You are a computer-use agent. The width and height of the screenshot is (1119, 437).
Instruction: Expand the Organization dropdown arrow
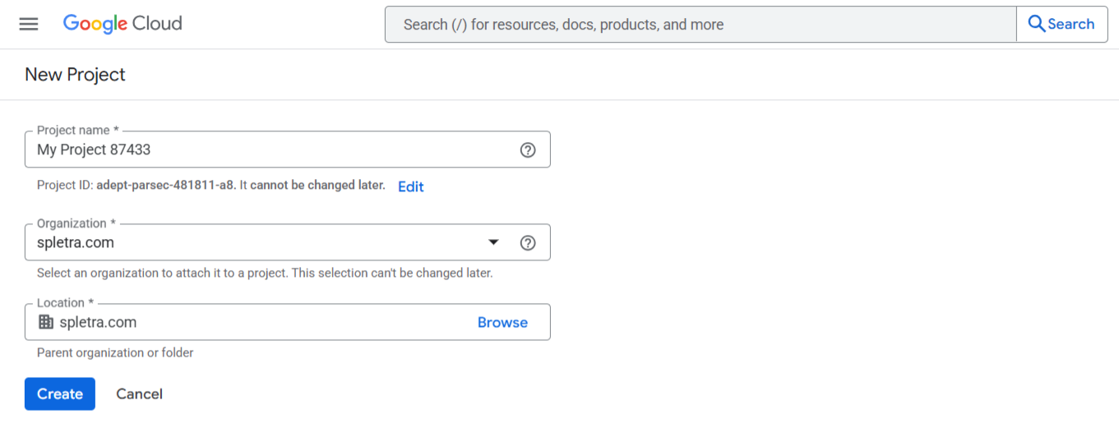(493, 242)
